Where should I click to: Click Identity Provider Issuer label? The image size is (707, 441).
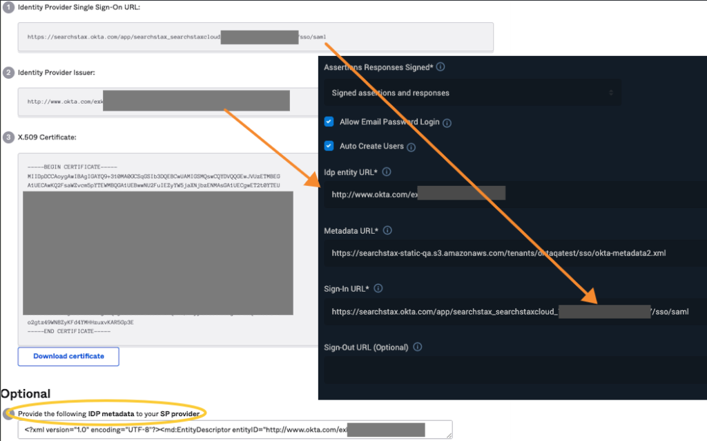coord(57,72)
